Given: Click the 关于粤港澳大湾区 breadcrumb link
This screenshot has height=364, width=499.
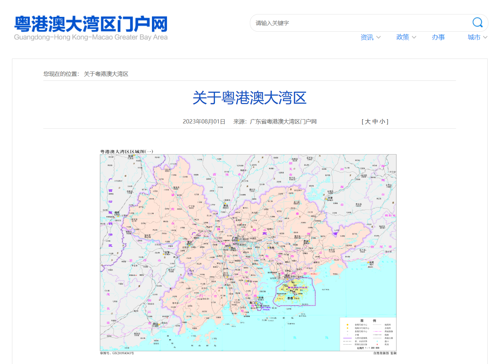Looking at the screenshot, I should pos(106,74).
